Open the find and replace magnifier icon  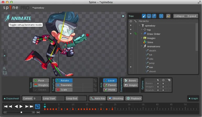[168, 16]
